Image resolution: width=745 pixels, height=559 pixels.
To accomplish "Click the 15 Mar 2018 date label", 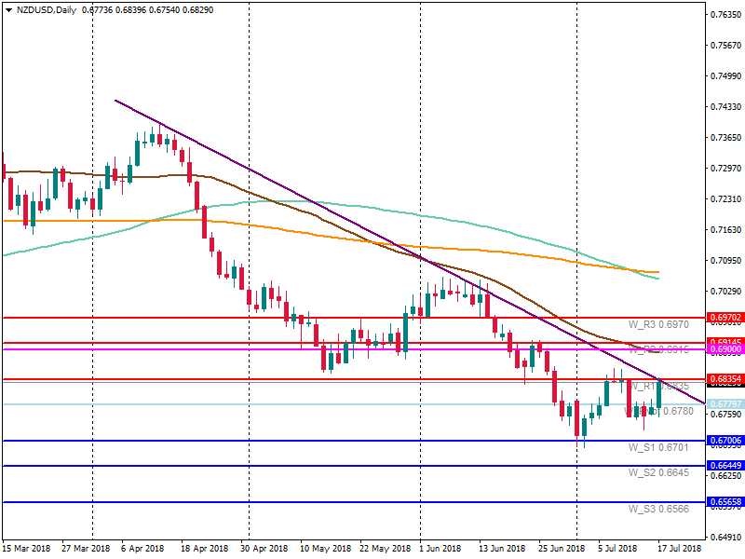I will 28,549.
